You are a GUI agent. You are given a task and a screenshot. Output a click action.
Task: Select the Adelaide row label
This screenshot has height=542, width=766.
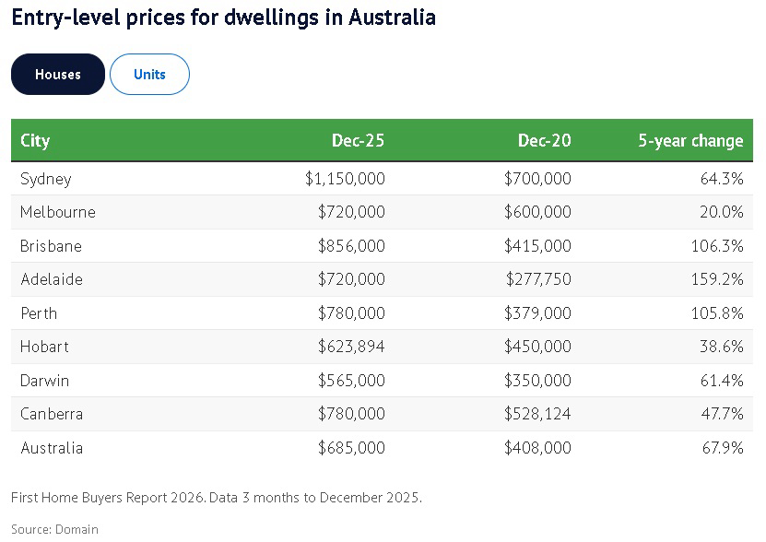click(x=52, y=279)
